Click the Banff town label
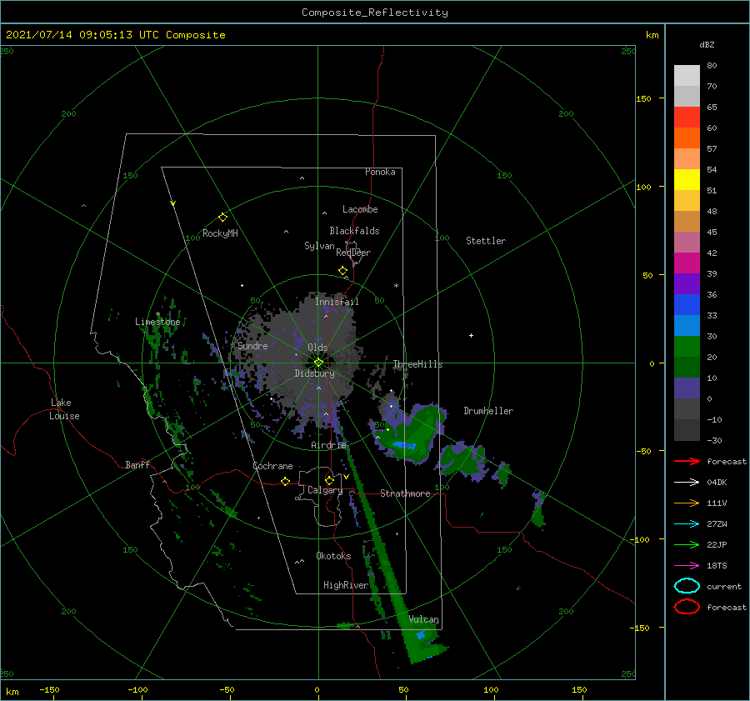The width and height of the screenshot is (750, 701). click(x=137, y=464)
